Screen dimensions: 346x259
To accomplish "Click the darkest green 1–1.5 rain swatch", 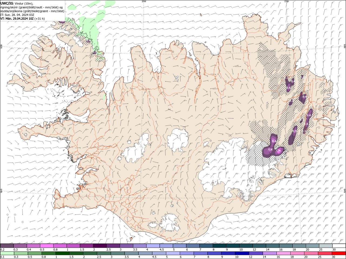I will click(x=62, y=253).
